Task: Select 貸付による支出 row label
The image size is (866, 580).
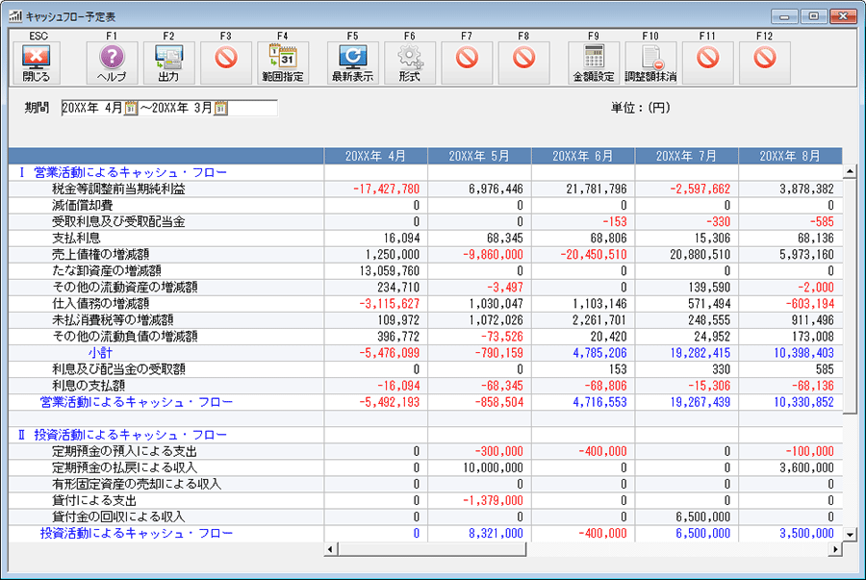Action: pos(94,500)
